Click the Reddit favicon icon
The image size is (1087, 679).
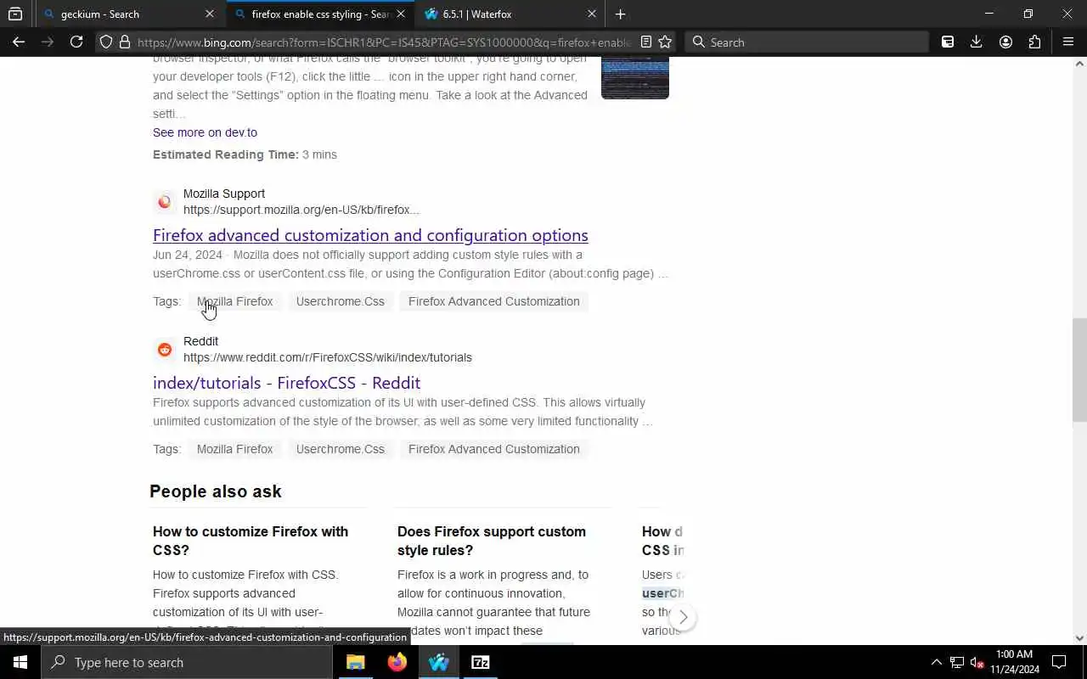(x=165, y=350)
